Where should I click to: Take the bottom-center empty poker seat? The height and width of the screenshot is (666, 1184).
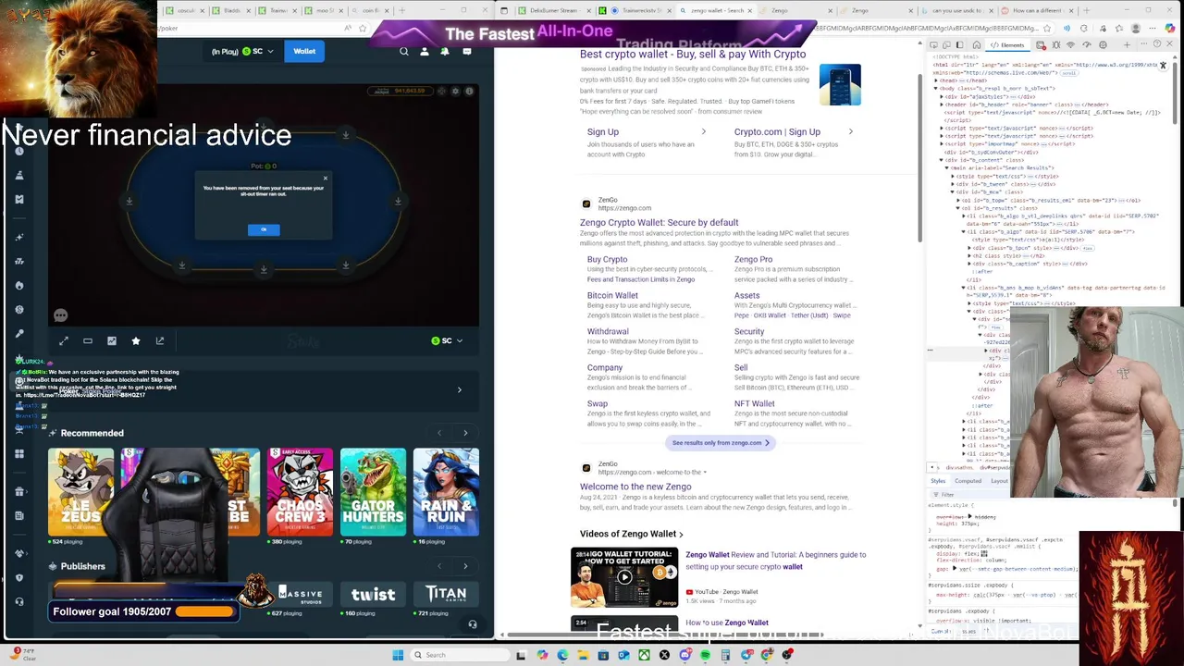coord(264,270)
